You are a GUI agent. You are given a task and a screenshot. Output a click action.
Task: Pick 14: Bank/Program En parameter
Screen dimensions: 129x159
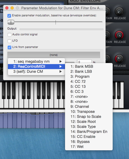(89, 132)
